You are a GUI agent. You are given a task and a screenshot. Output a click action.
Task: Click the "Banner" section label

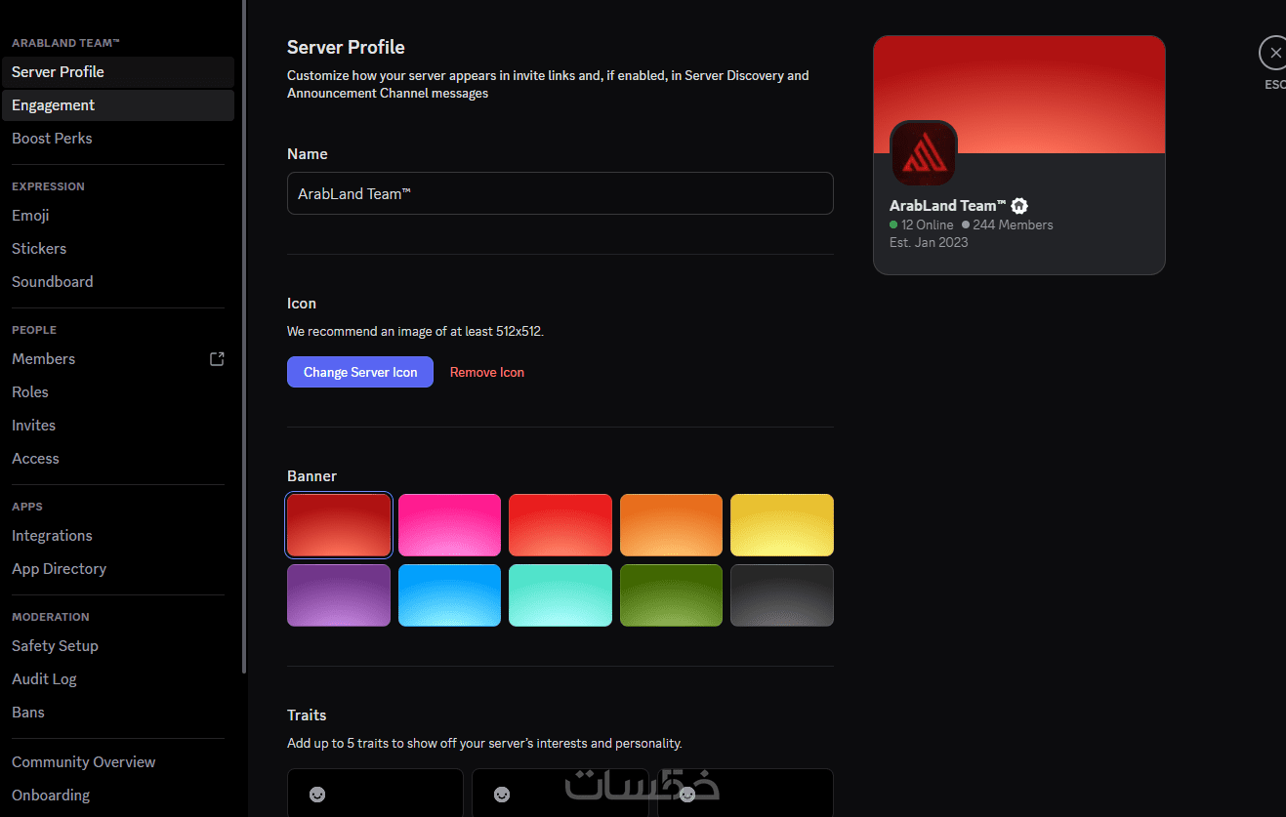pos(311,476)
